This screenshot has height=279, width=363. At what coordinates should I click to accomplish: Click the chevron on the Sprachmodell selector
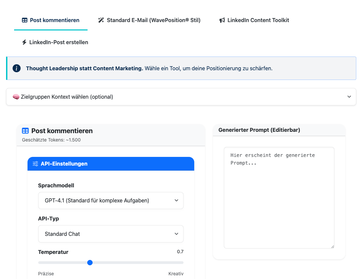click(176, 200)
